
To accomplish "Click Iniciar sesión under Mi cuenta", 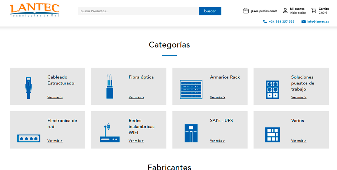I will point(298,13).
